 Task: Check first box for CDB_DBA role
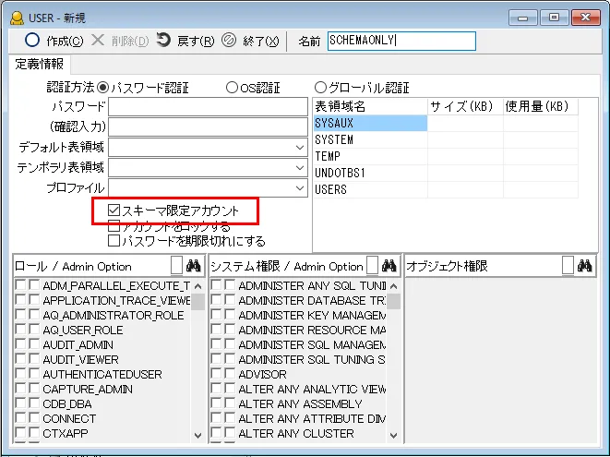(20, 403)
